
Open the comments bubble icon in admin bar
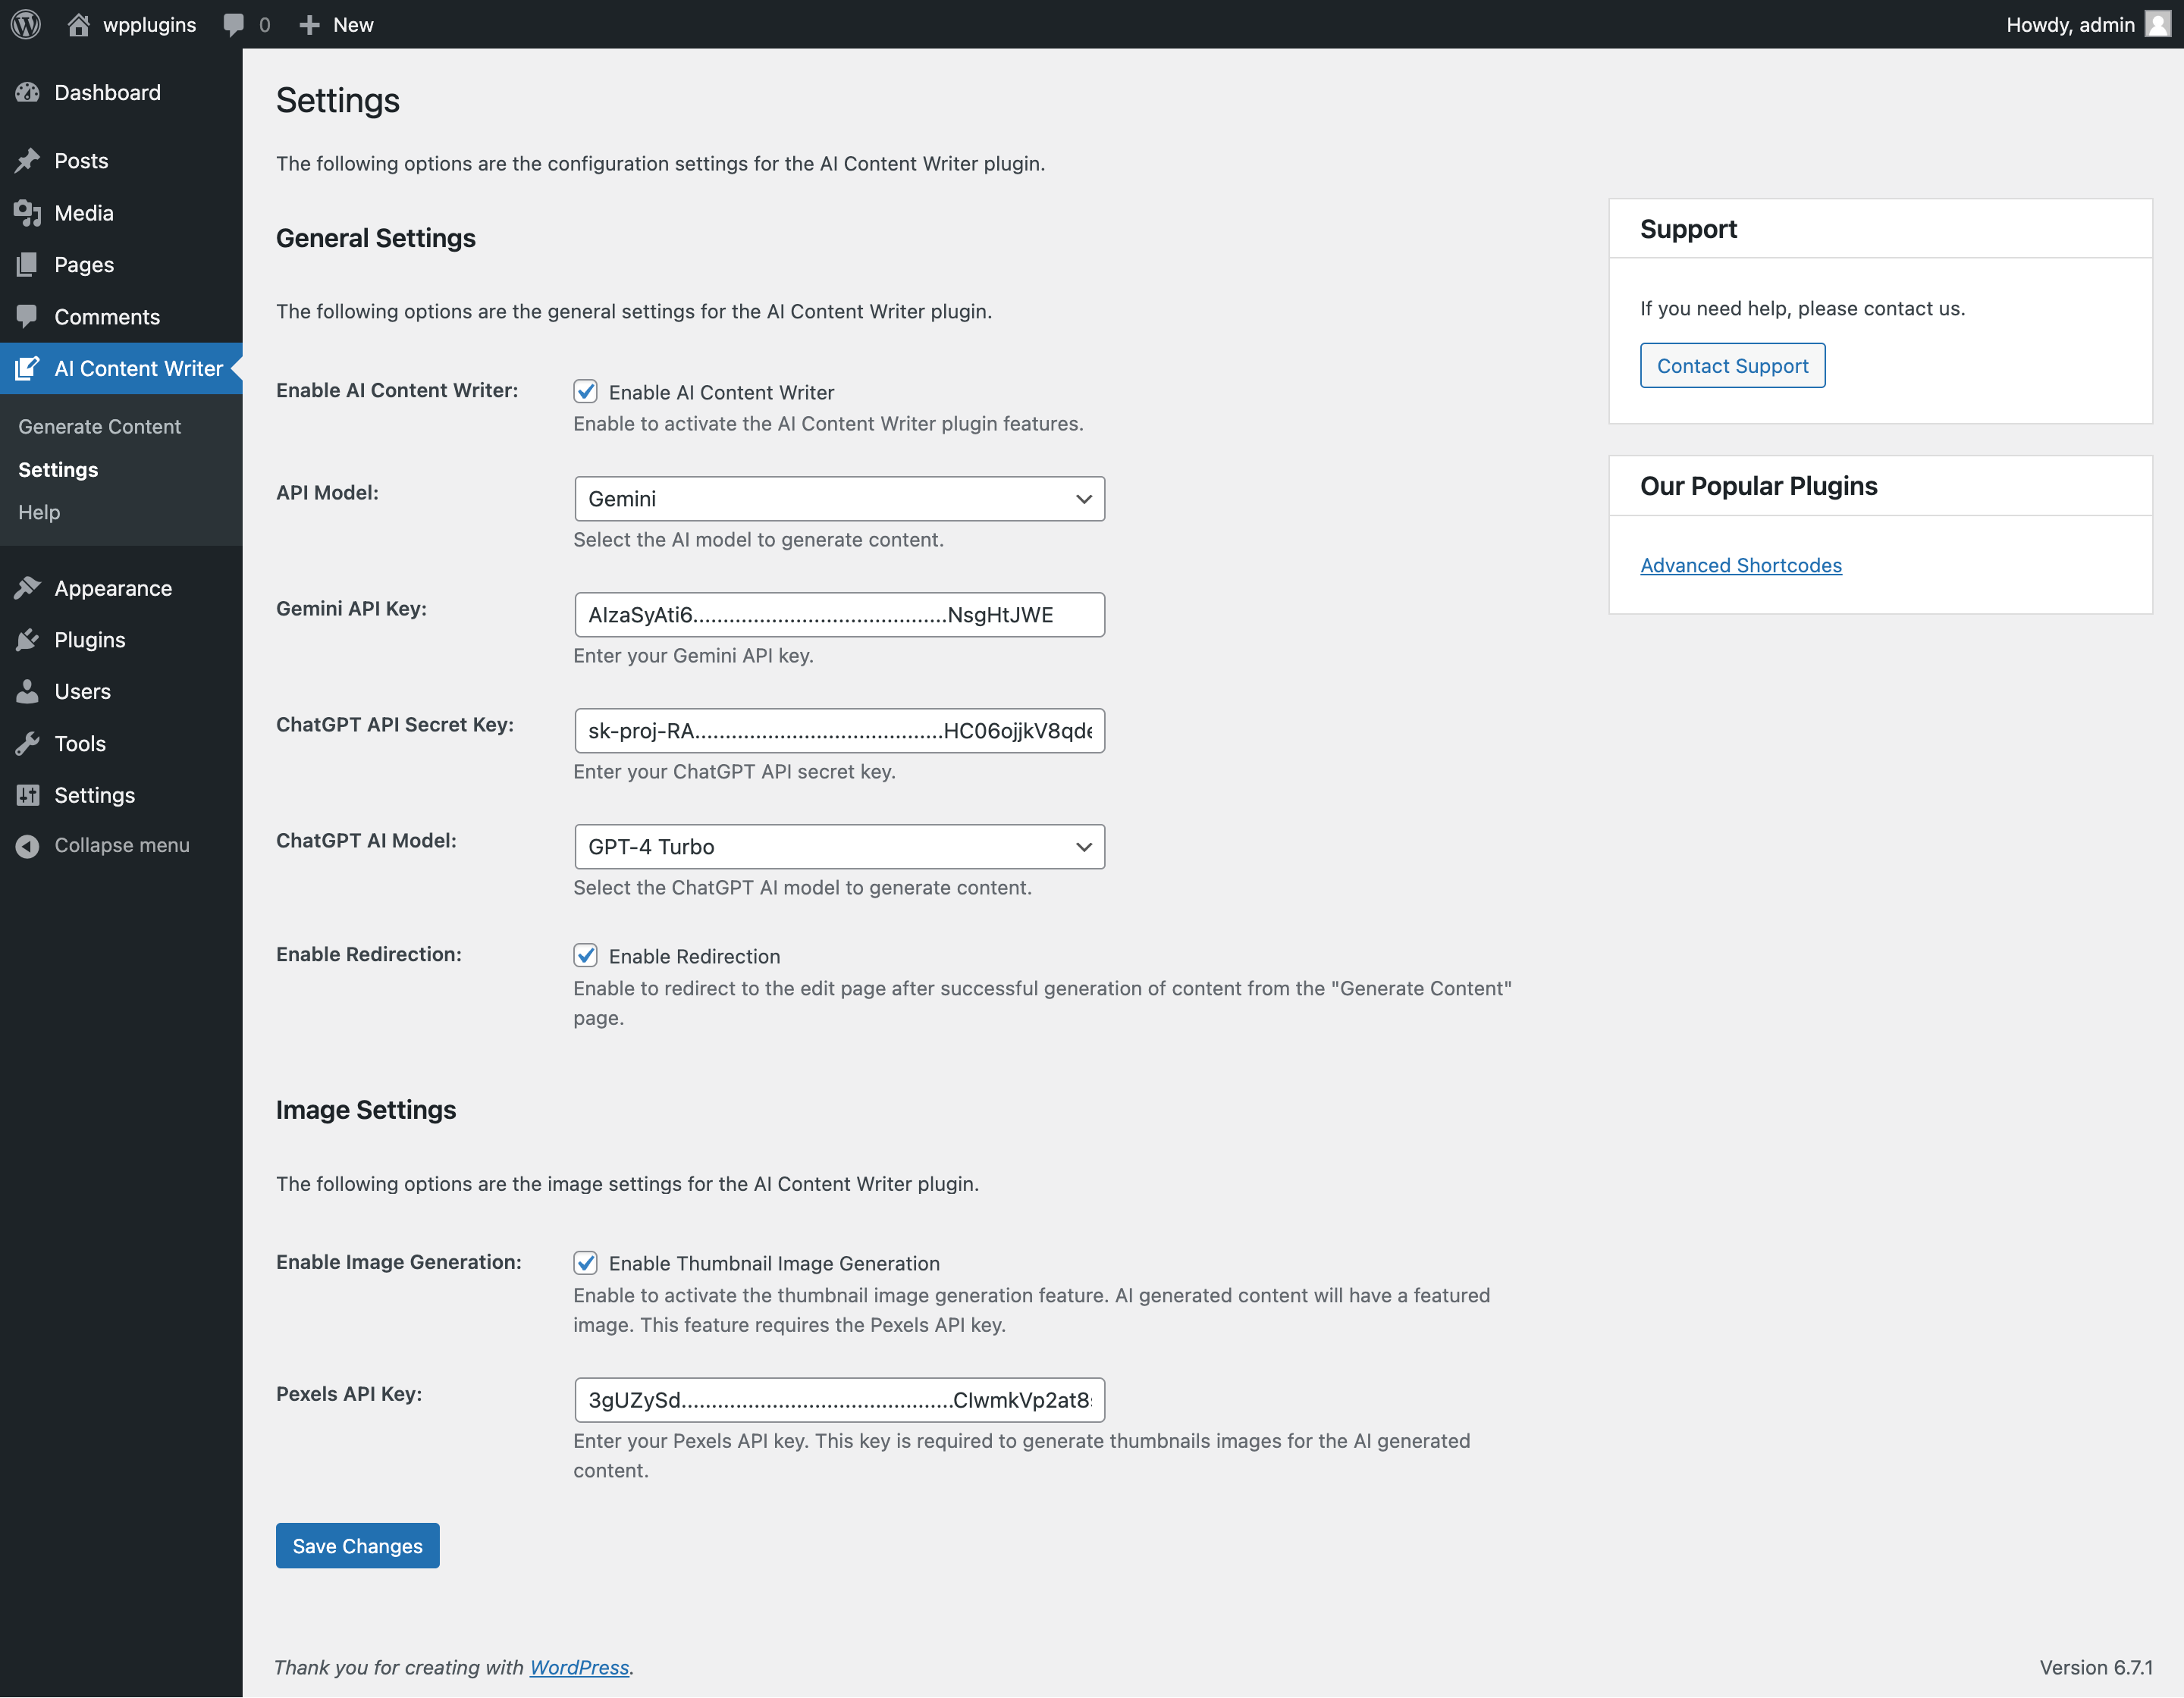[x=234, y=24]
